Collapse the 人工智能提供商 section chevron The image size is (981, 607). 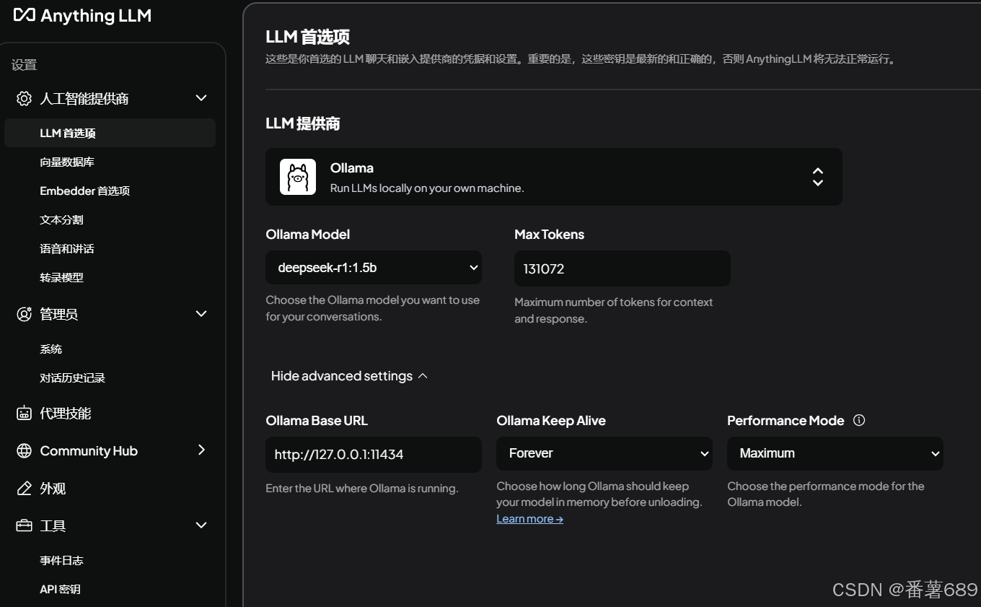(201, 98)
